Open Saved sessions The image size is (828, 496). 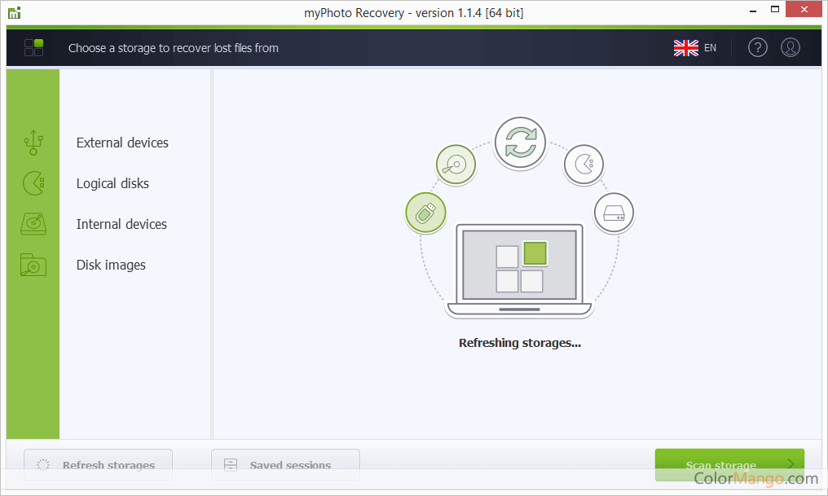[285, 465]
